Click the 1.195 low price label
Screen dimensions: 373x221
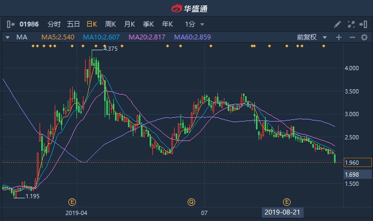pos(33,196)
